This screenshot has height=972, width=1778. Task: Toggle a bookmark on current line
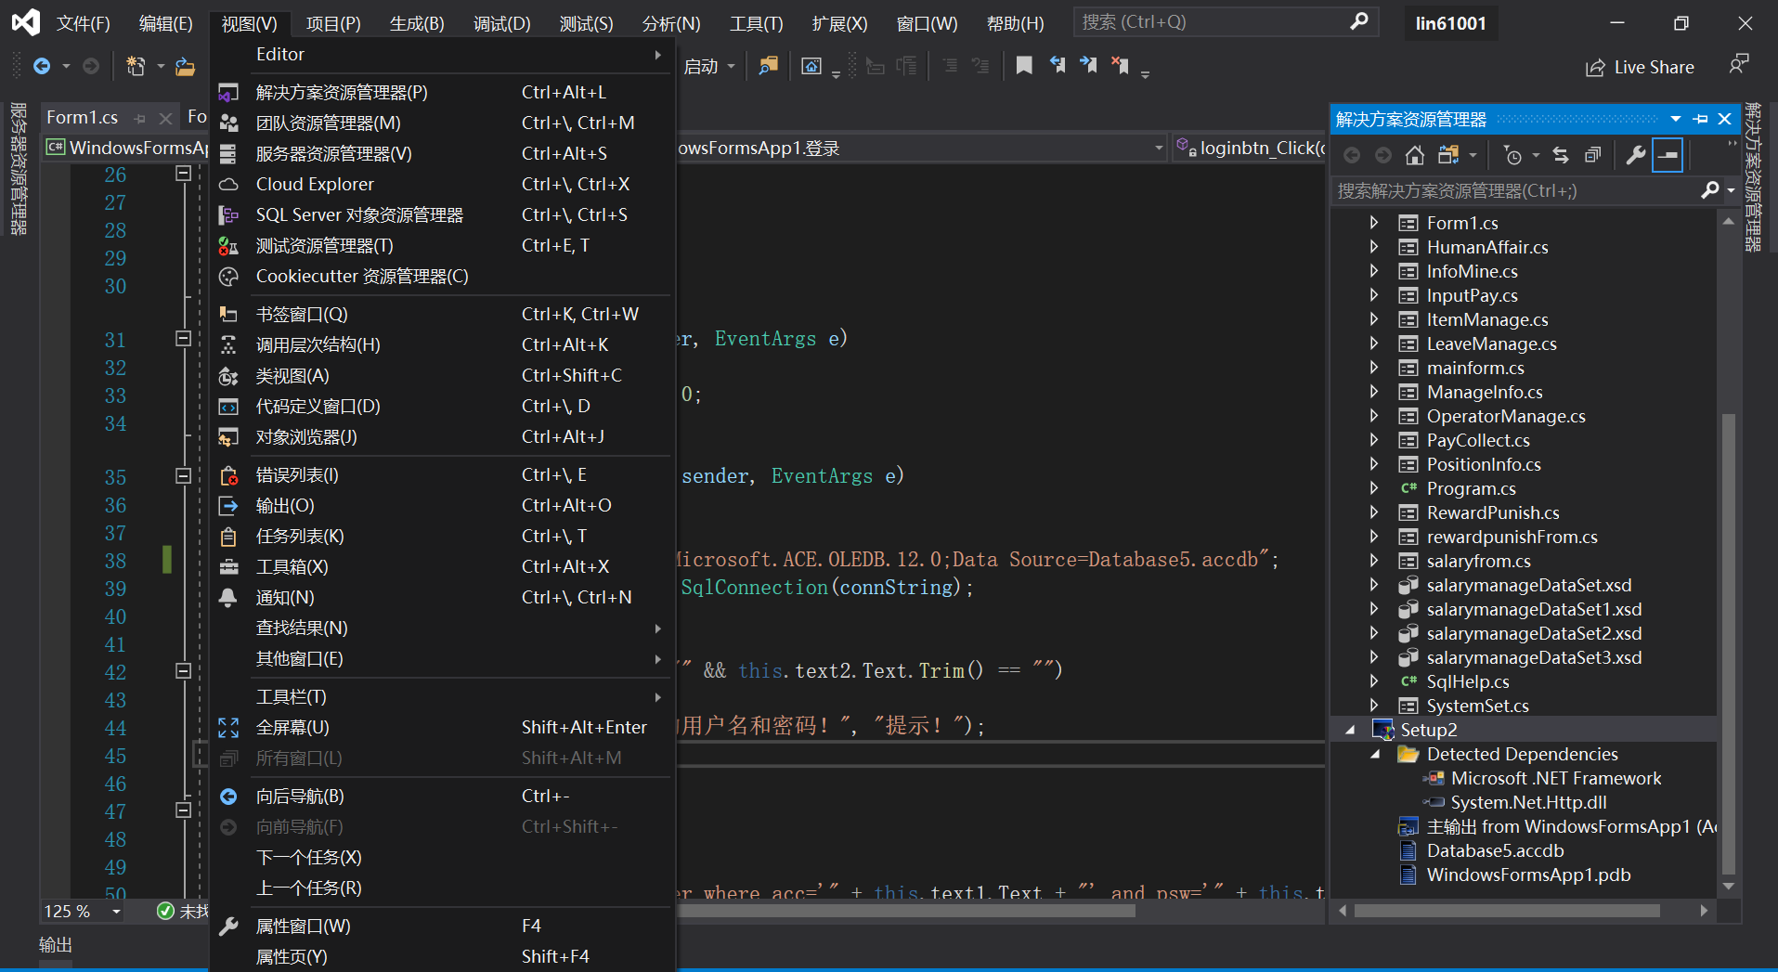tap(1024, 65)
